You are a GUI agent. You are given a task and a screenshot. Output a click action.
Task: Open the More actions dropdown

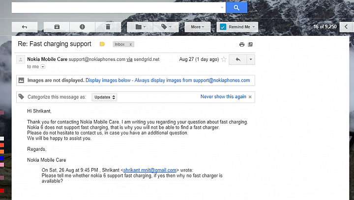(x=198, y=27)
